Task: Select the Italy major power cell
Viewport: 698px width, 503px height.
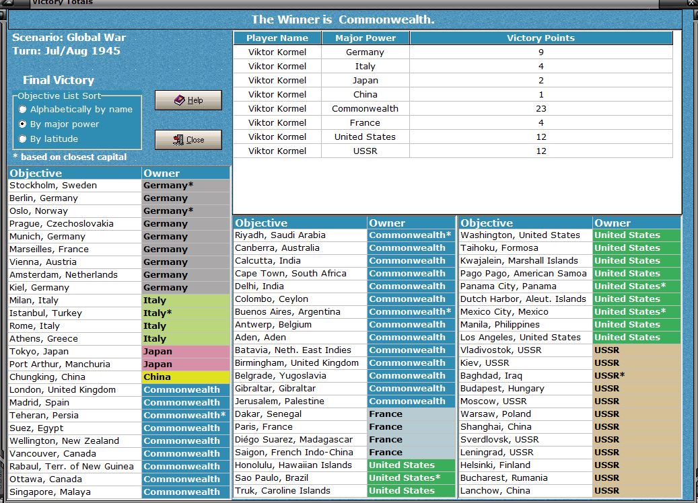Action: pos(365,67)
